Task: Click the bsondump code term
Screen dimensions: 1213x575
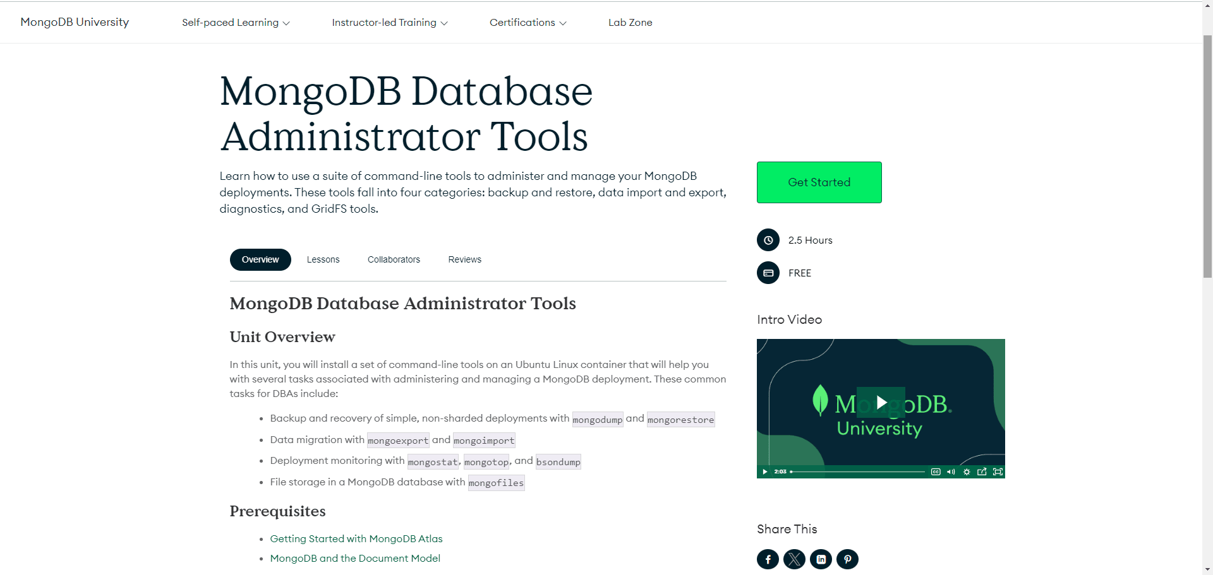Action: [558, 461]
